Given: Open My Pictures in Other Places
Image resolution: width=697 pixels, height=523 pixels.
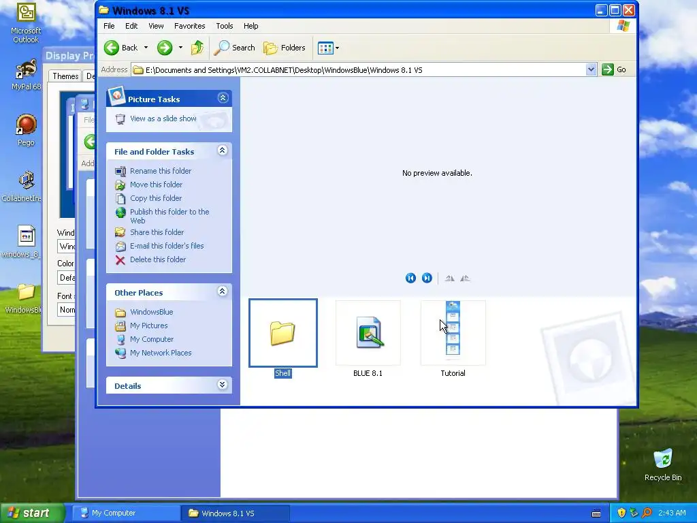Looking at the screenshot, I should coord(148,326).
